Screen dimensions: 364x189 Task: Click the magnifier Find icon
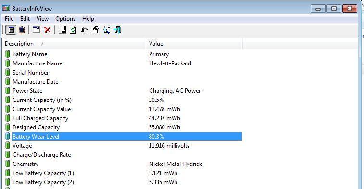107,30
